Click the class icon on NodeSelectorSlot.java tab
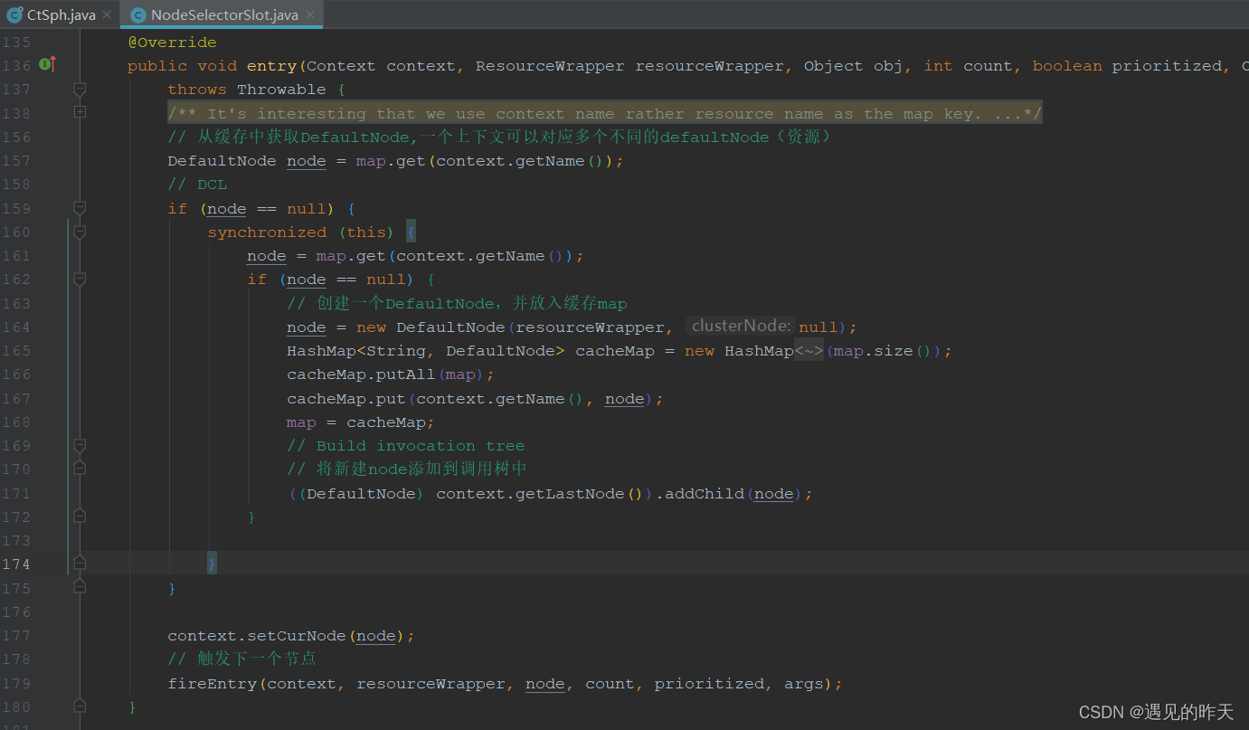This screenshot has height=730, width=1249. pyautogui.click(x=137, y=14)
